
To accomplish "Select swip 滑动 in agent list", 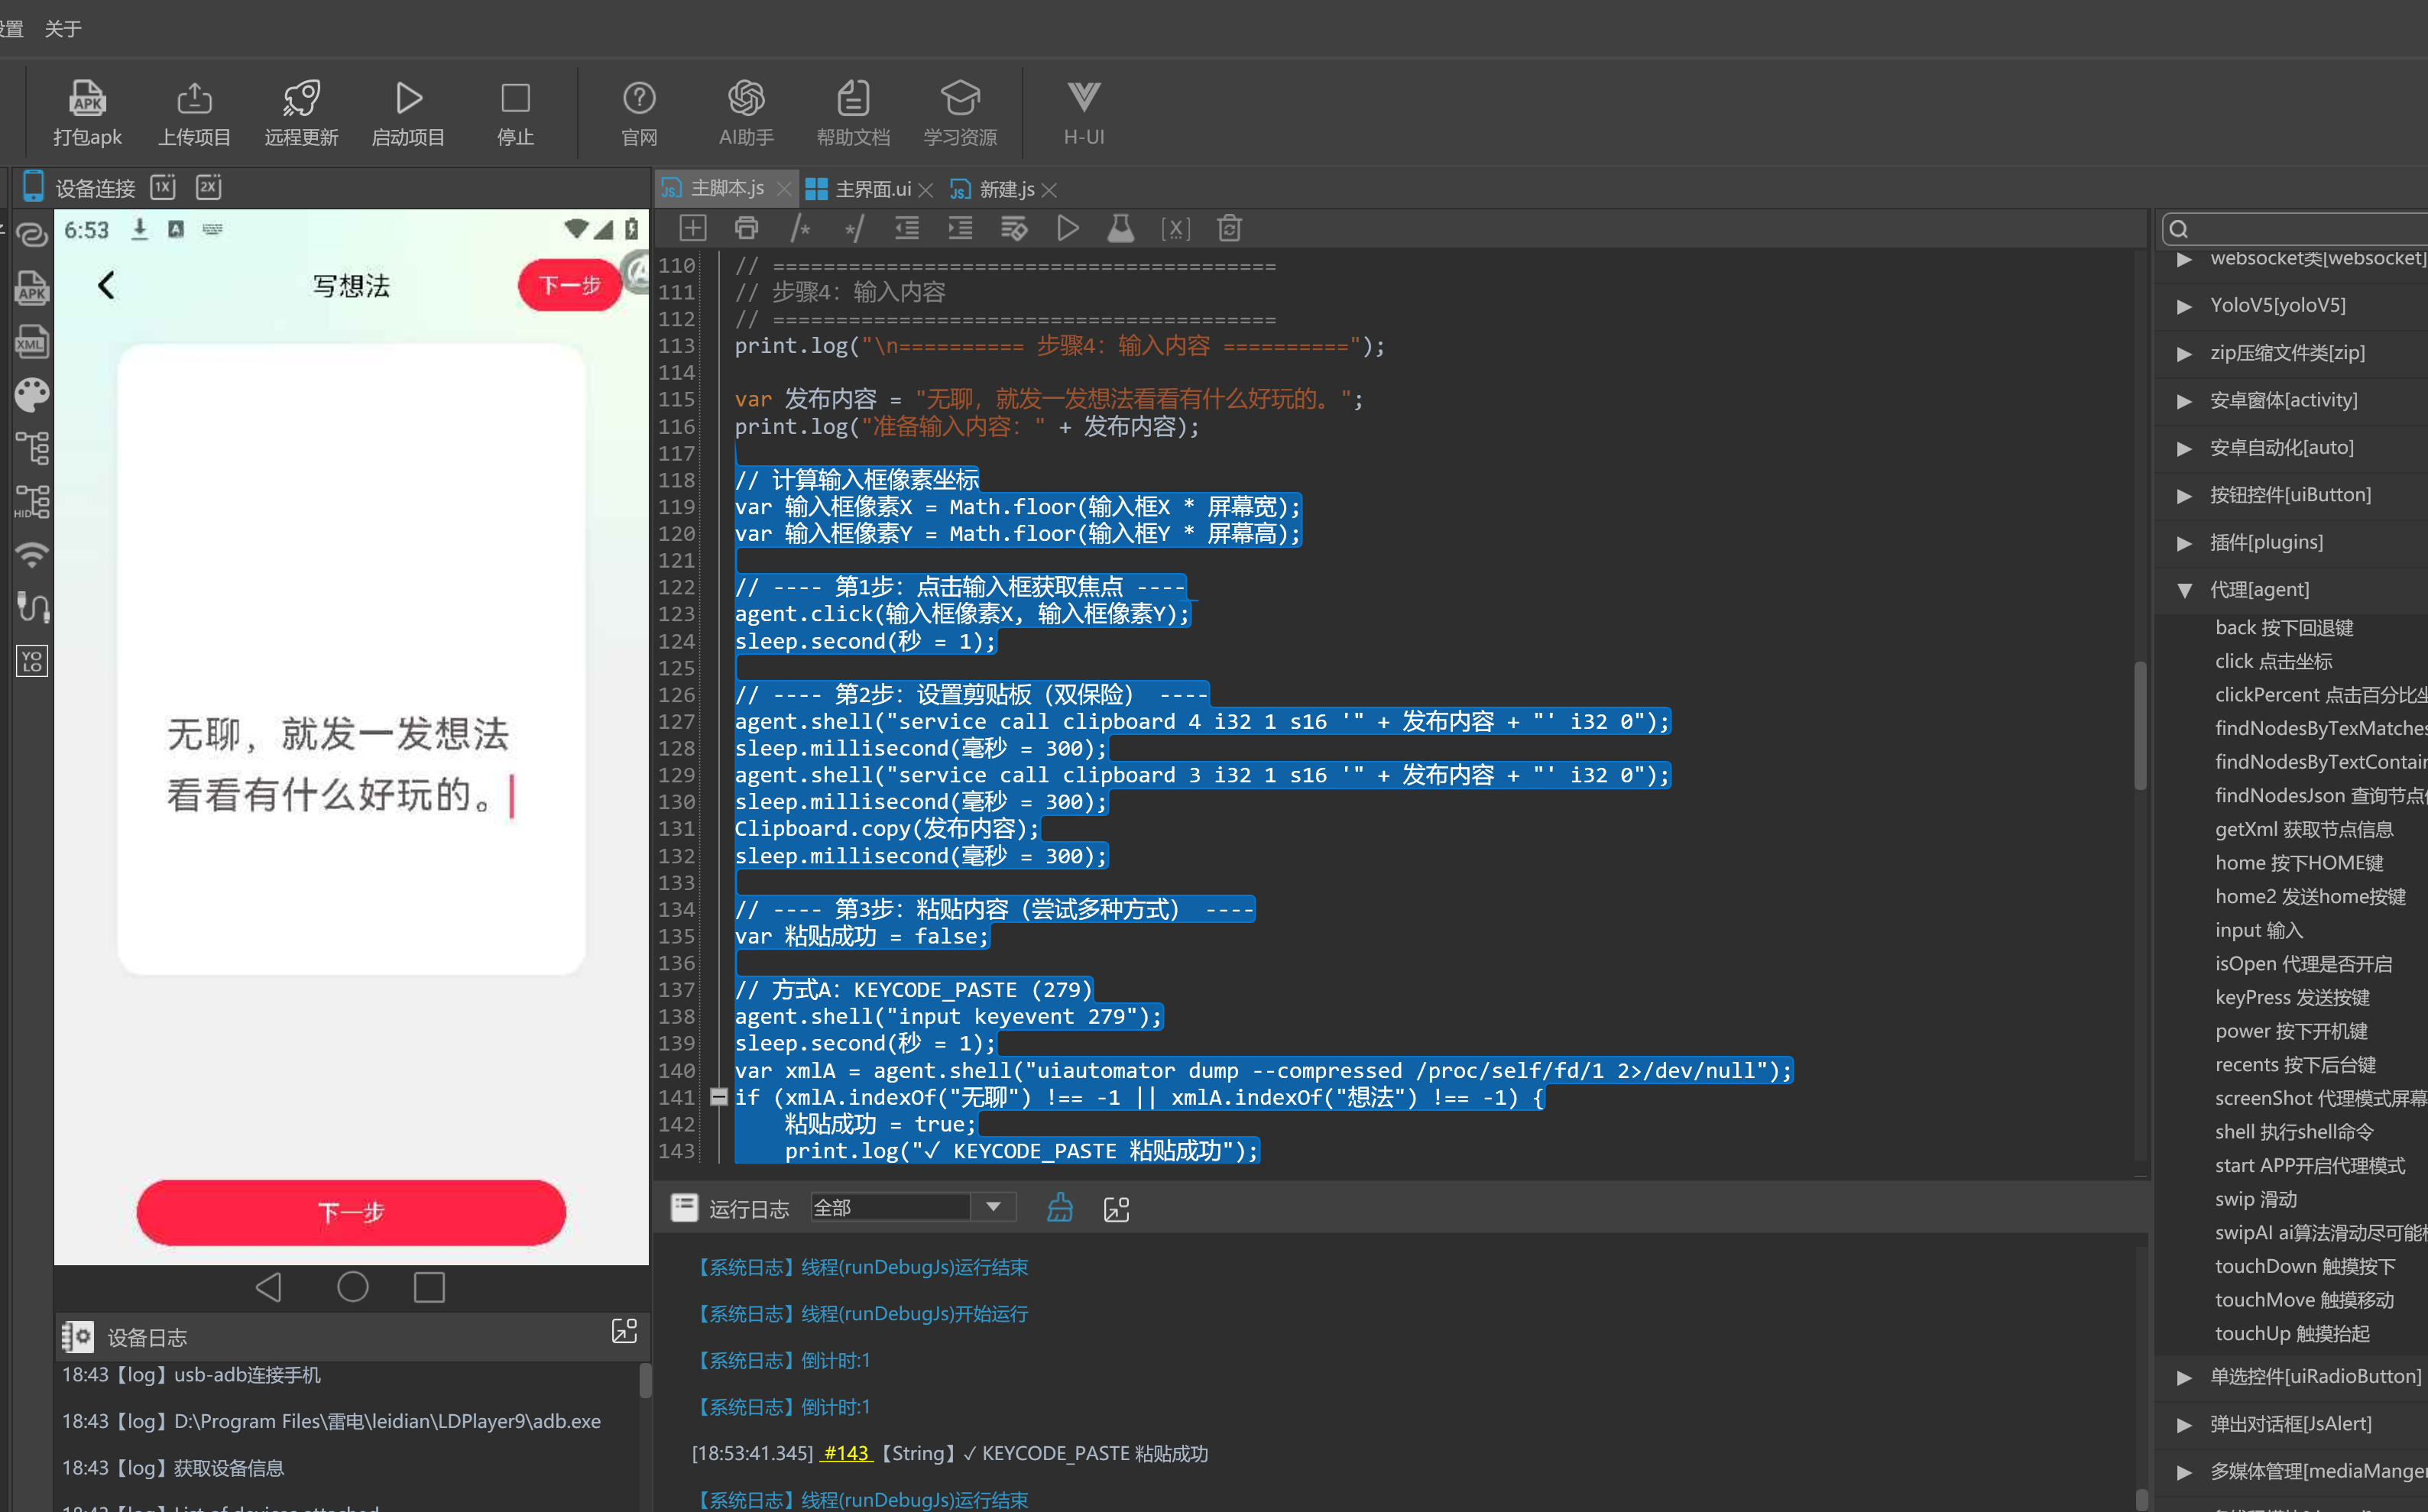I will tap(2255, 1199).
